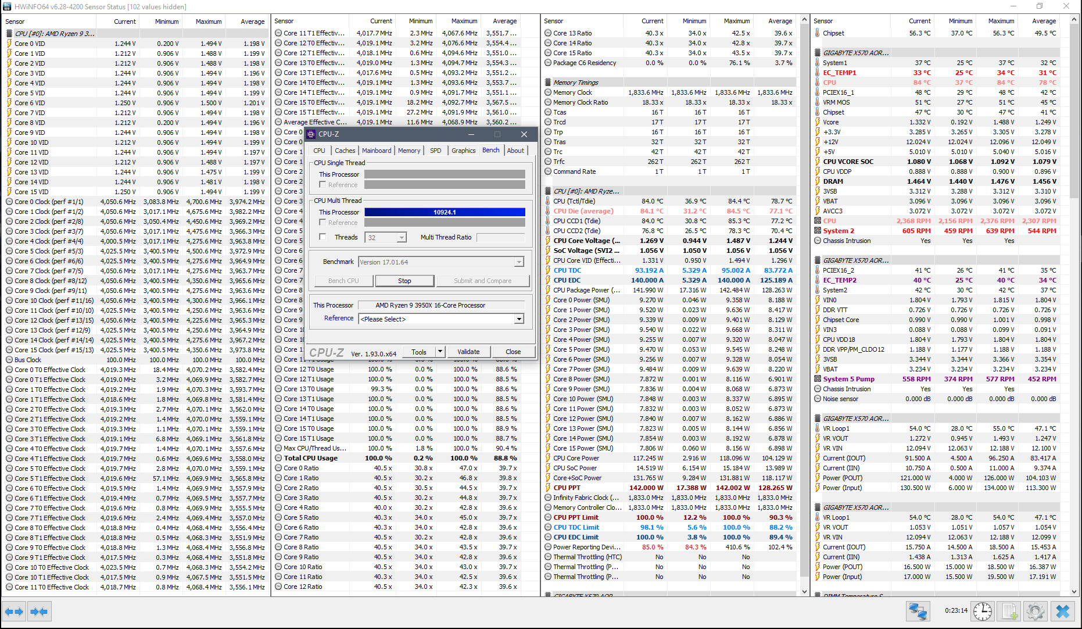Click the blue X close sensors icon
Viewport: 1082px width, 629px height.
[x=1063, y=612]
